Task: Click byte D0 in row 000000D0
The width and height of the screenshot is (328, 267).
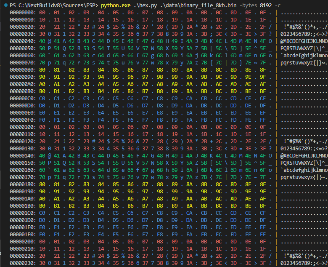Action: pyautogui.click(x=42, y=106)
